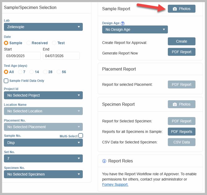The height and width of the screenshot is (195, 207).
Task: Expand the Lab dropdown showing Zelienople
Action: point(43,27)
